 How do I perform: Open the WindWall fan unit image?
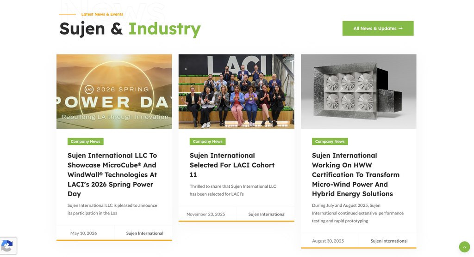pos(358,91)
